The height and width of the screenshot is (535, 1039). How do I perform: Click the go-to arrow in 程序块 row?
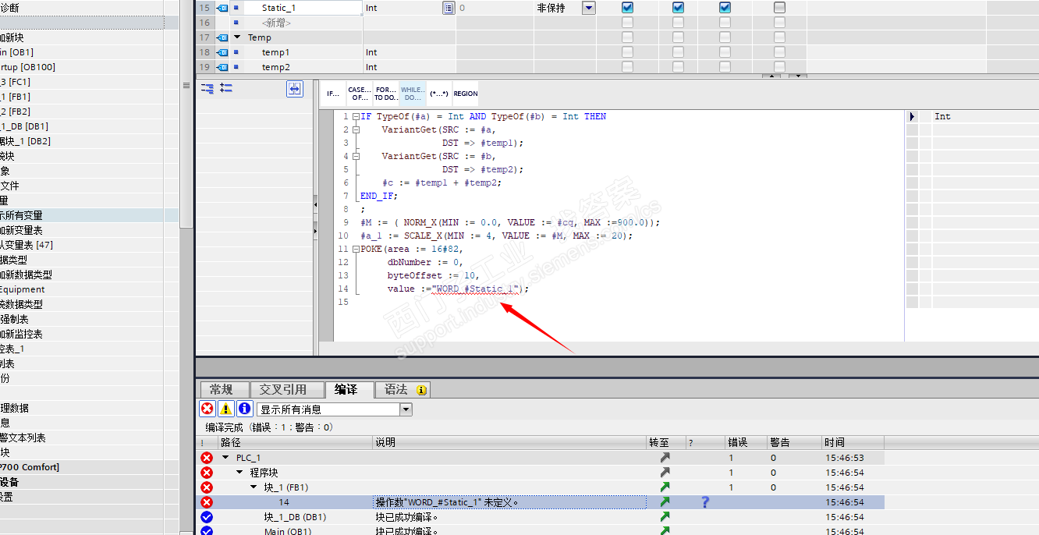pyautogui.click(x=665, y=473)
